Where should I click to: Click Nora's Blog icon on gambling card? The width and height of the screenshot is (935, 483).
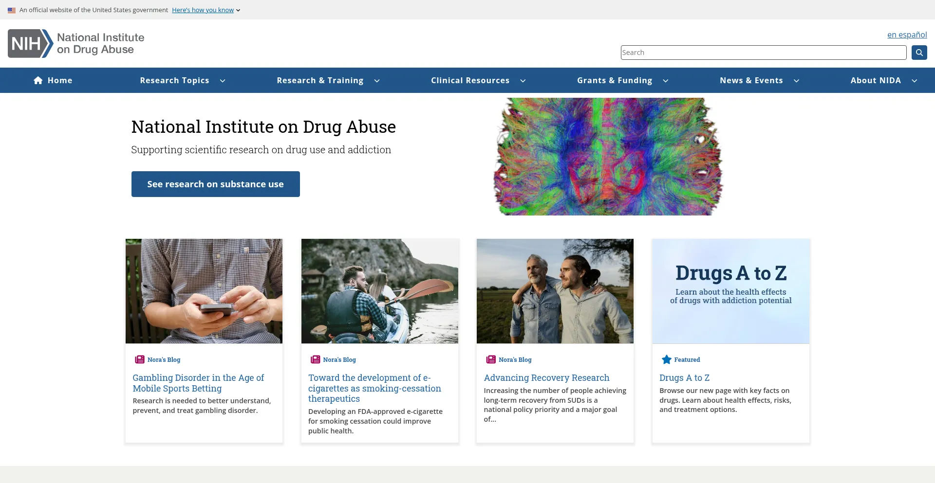[140, 359]
